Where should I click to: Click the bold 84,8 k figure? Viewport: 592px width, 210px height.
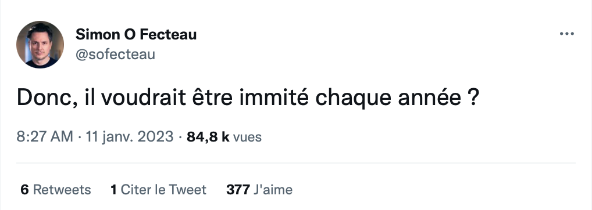[x=208, y=137]
